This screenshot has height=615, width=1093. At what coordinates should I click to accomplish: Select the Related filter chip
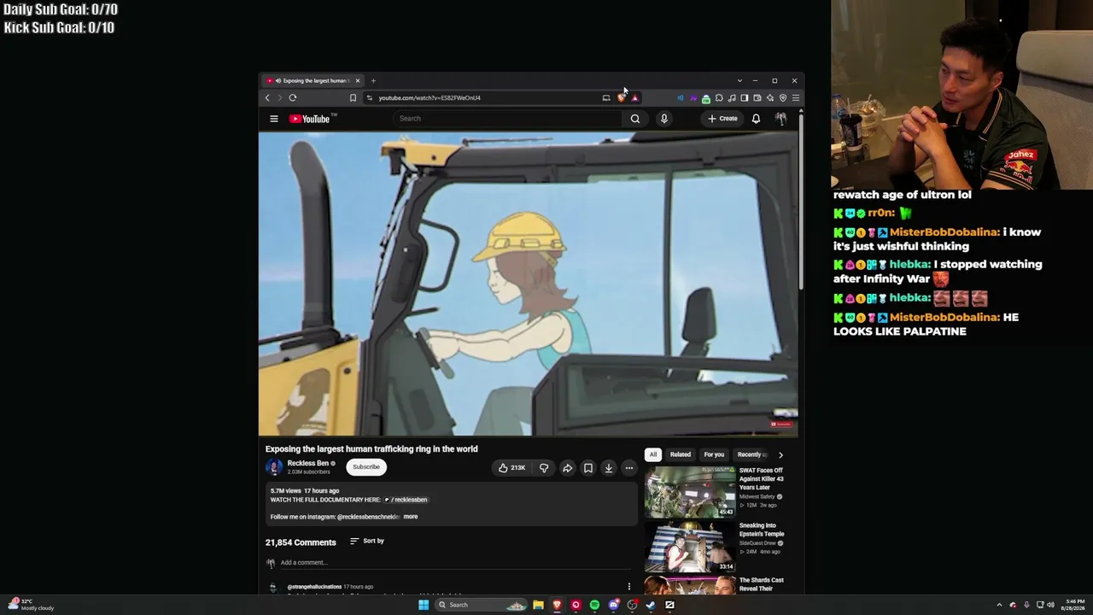click(681, 454)
